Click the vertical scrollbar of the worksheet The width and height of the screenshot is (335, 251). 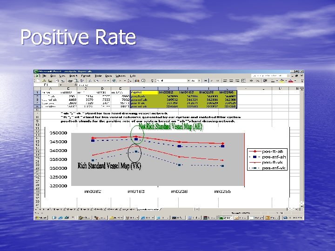pos(301,147)
